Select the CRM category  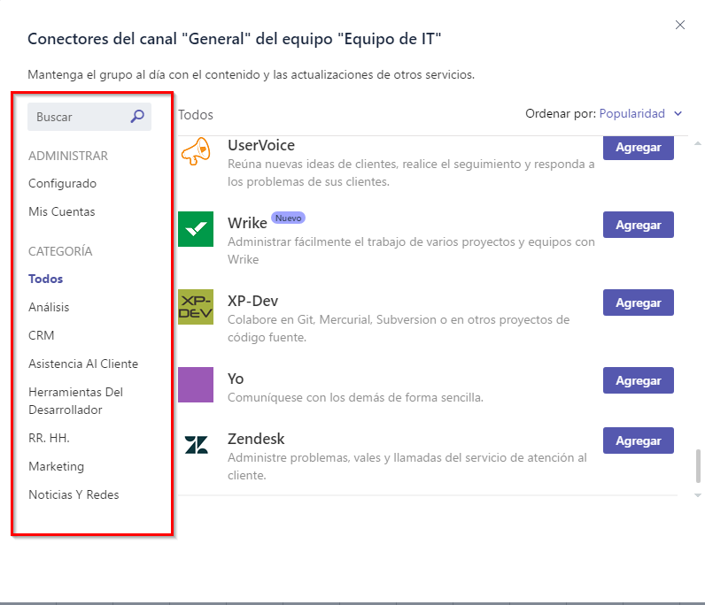click(41, 335)
